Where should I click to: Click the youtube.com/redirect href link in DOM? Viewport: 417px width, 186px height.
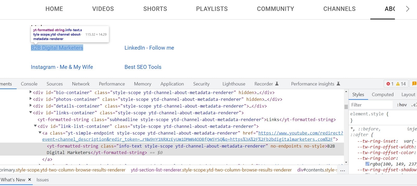193,136
